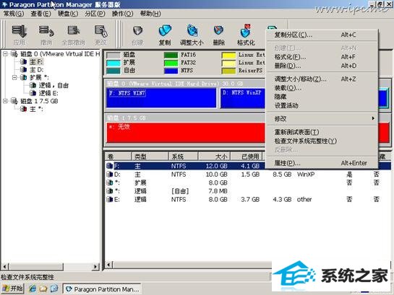Image resolution: width=394 pixels, height=295 pixels.
Task: Open the 分区(P) menu
Action: 95,14
